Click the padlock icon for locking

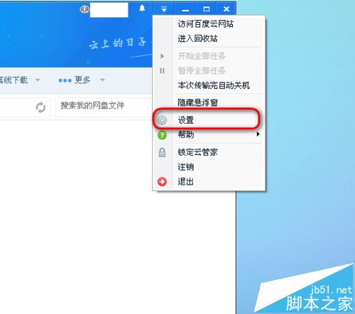162,153
